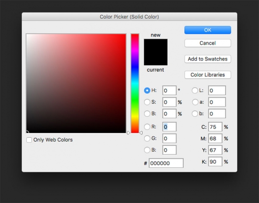
Task: Select the G green radio button
Action: click(x=147, y=138)
